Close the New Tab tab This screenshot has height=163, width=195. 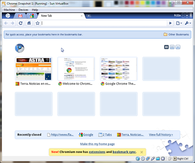82,16
